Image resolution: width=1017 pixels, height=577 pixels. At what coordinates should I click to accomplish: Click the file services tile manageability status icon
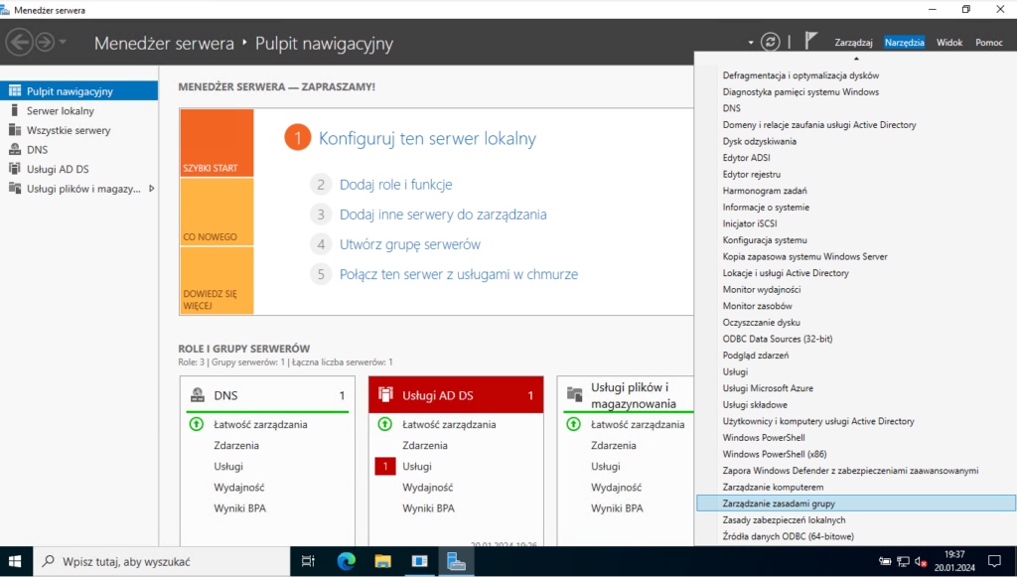(x=573, y=424)
